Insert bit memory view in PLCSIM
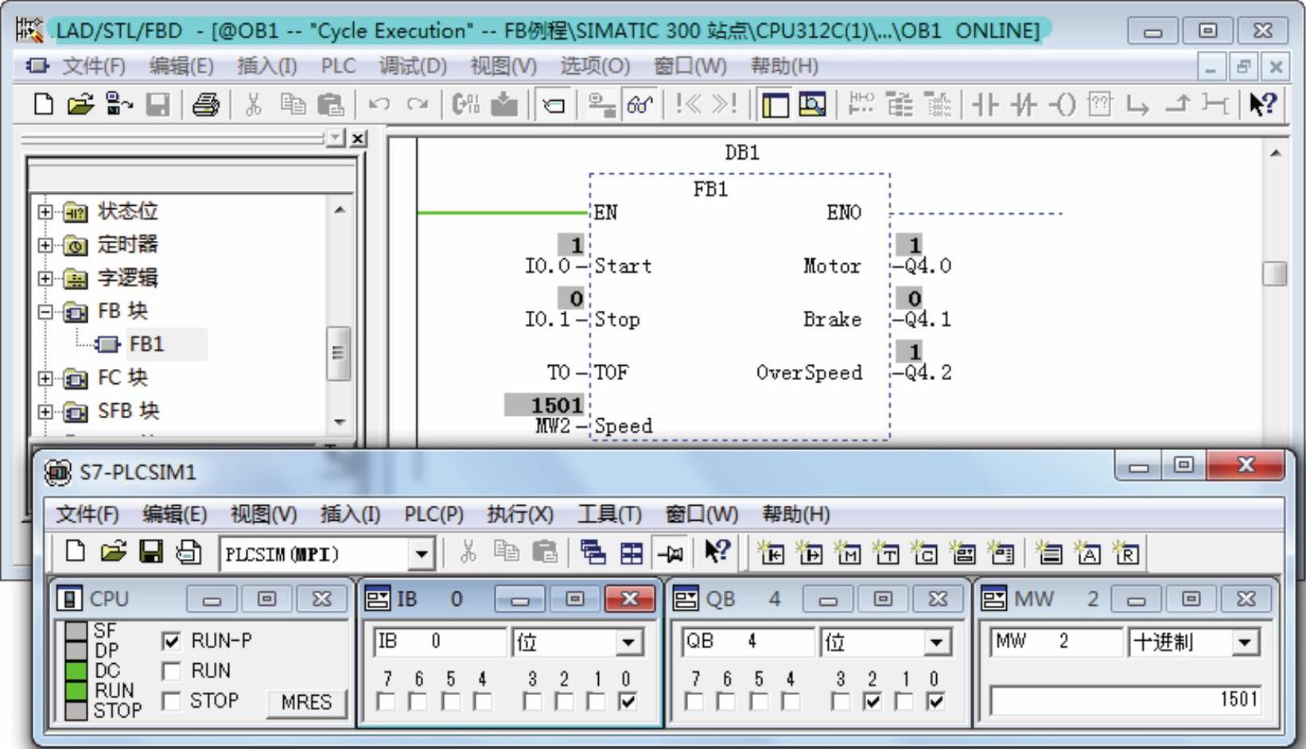Viewport: 1306px width, 749px height. point(848,553)
